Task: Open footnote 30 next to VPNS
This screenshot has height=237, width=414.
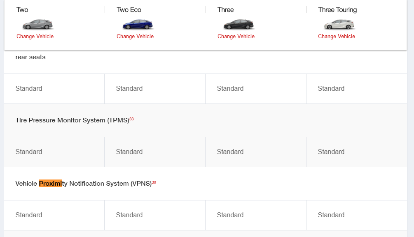Action: tap(154, 182)
